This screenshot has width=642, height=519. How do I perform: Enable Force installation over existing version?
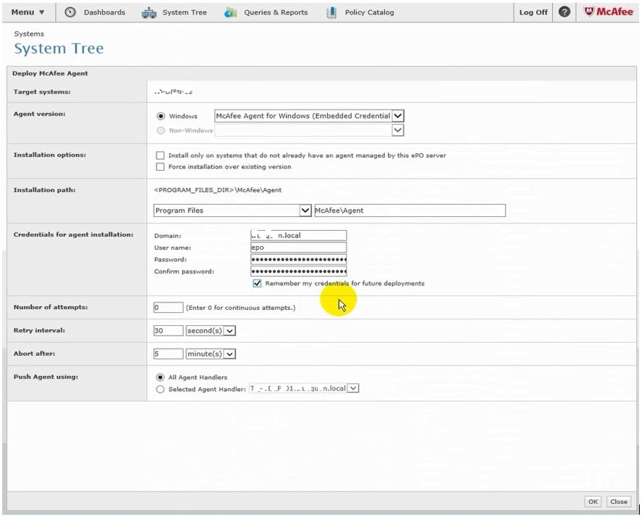click(x=160, y=167)
